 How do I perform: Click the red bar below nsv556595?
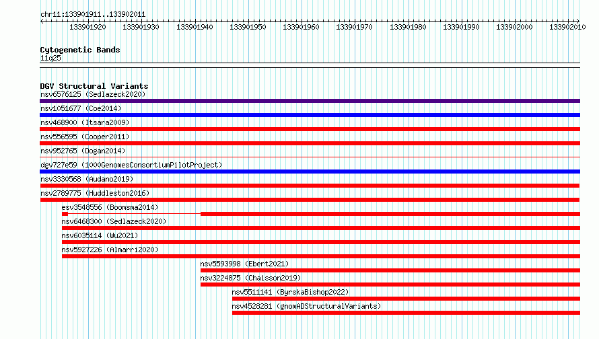click(310, 143)
